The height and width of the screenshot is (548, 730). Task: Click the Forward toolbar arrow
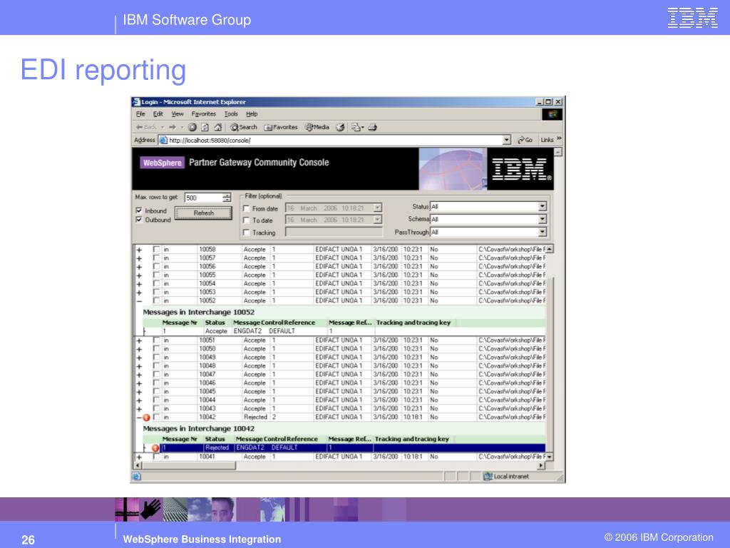coord(173,127)
